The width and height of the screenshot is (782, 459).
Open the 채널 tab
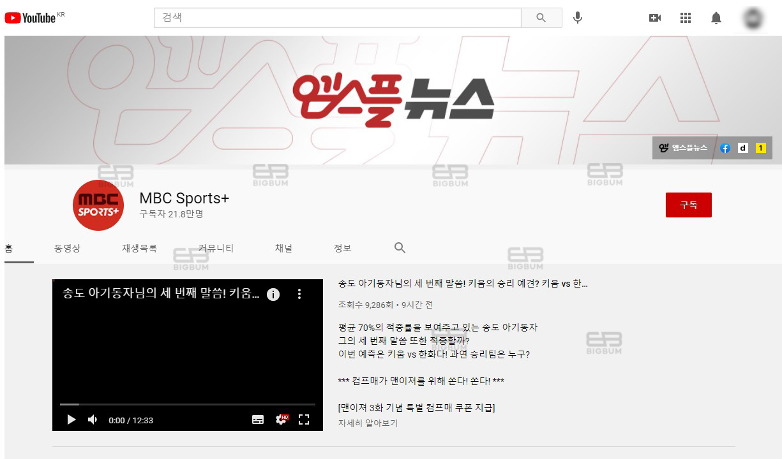(x=283, y=248)
